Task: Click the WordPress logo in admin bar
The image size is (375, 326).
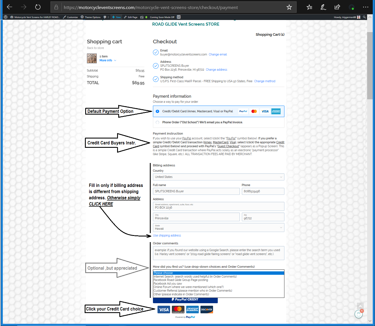Action: tap(6, 17)
